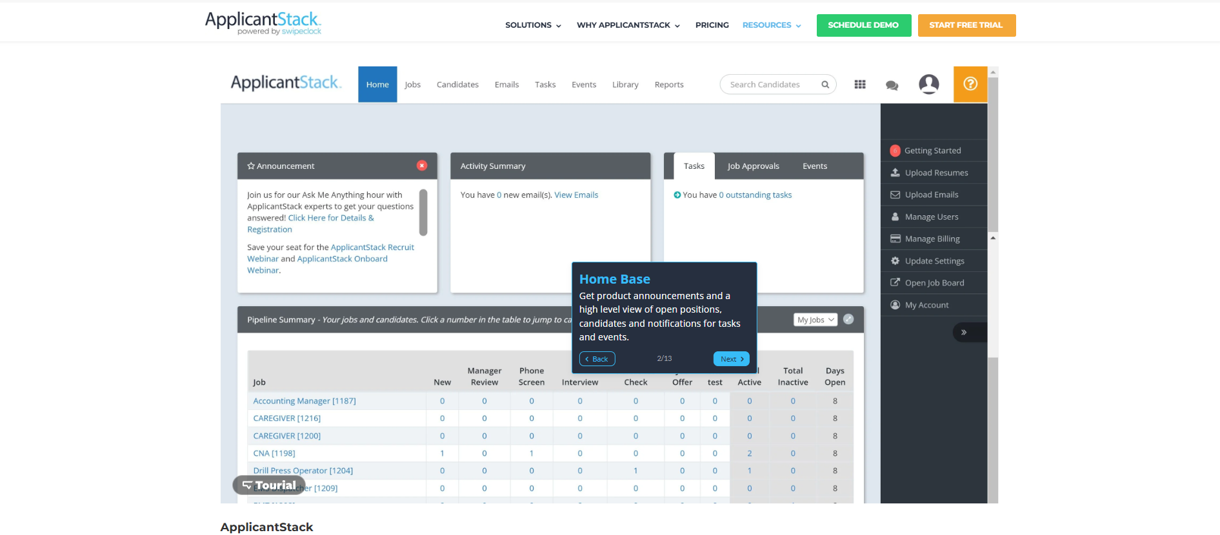Viewport: 1220px width, 535px height.
Task: Open the Candidates tab
Action: tap(457, 84)
